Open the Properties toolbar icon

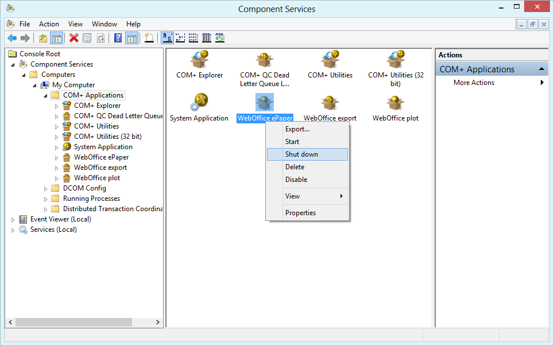tap(86, 38)
